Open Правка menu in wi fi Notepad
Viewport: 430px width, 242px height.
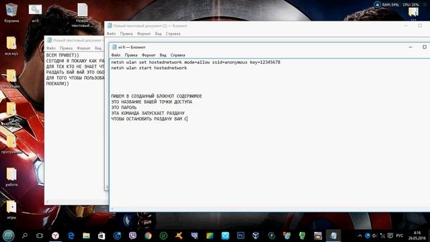coord(131,55)
